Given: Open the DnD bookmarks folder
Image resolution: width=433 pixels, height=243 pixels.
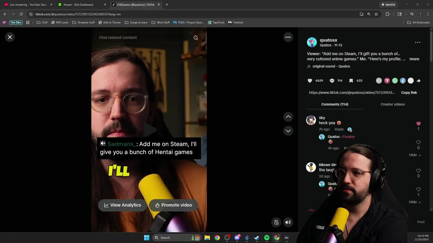Looking at the screenshot, I should pos(42,23).
